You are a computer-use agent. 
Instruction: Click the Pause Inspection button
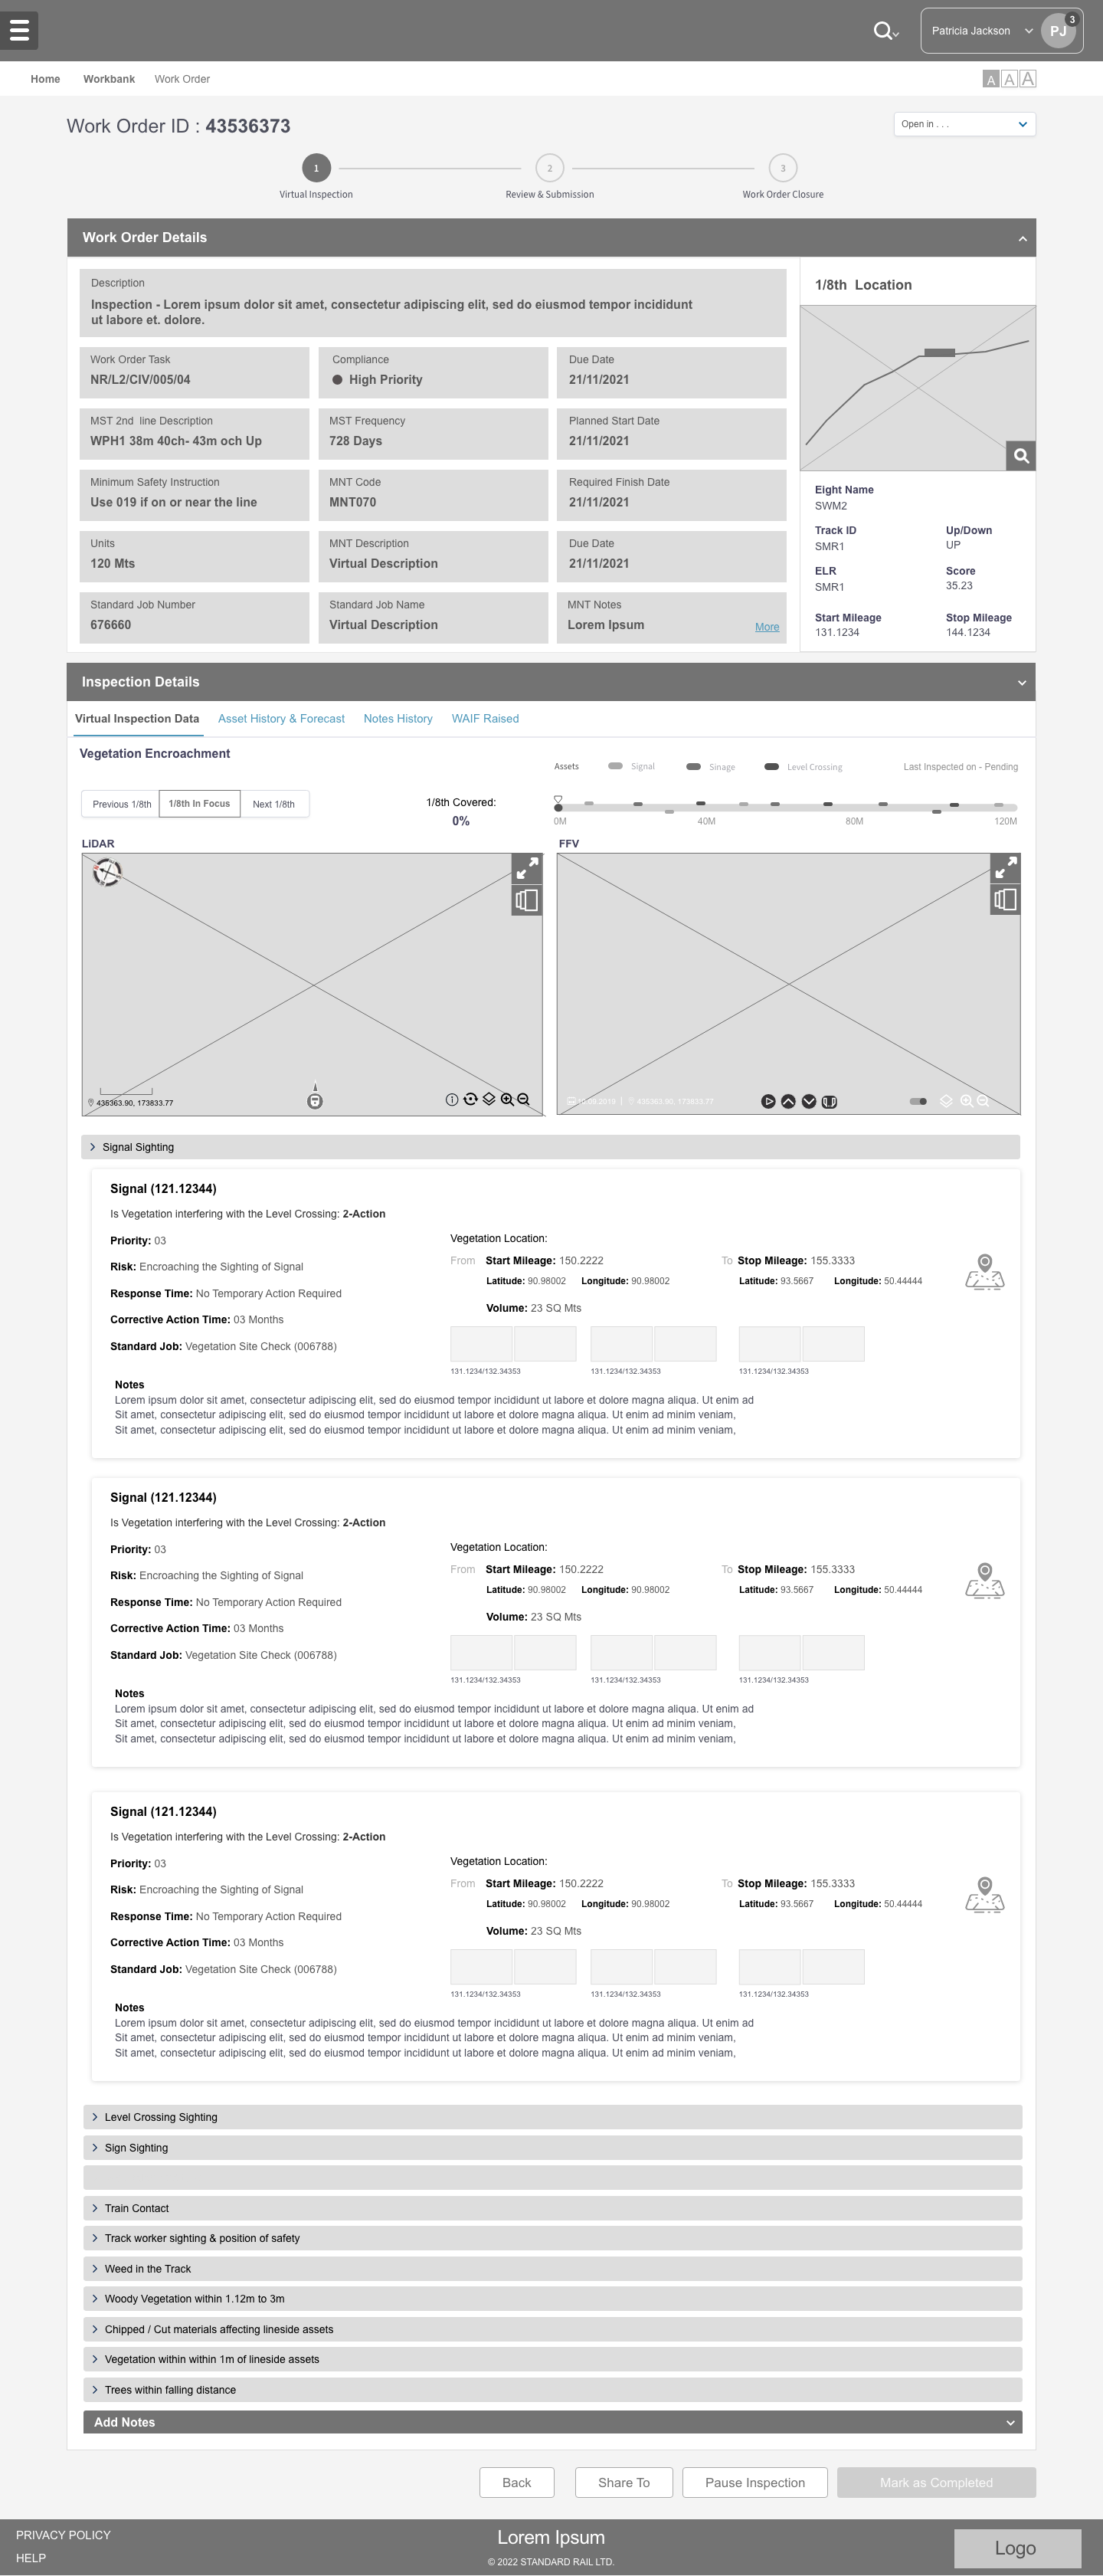coord(755,2482)
